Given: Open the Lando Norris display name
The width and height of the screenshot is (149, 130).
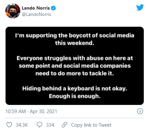Looking at the screenshot, I should coord(36,8).
